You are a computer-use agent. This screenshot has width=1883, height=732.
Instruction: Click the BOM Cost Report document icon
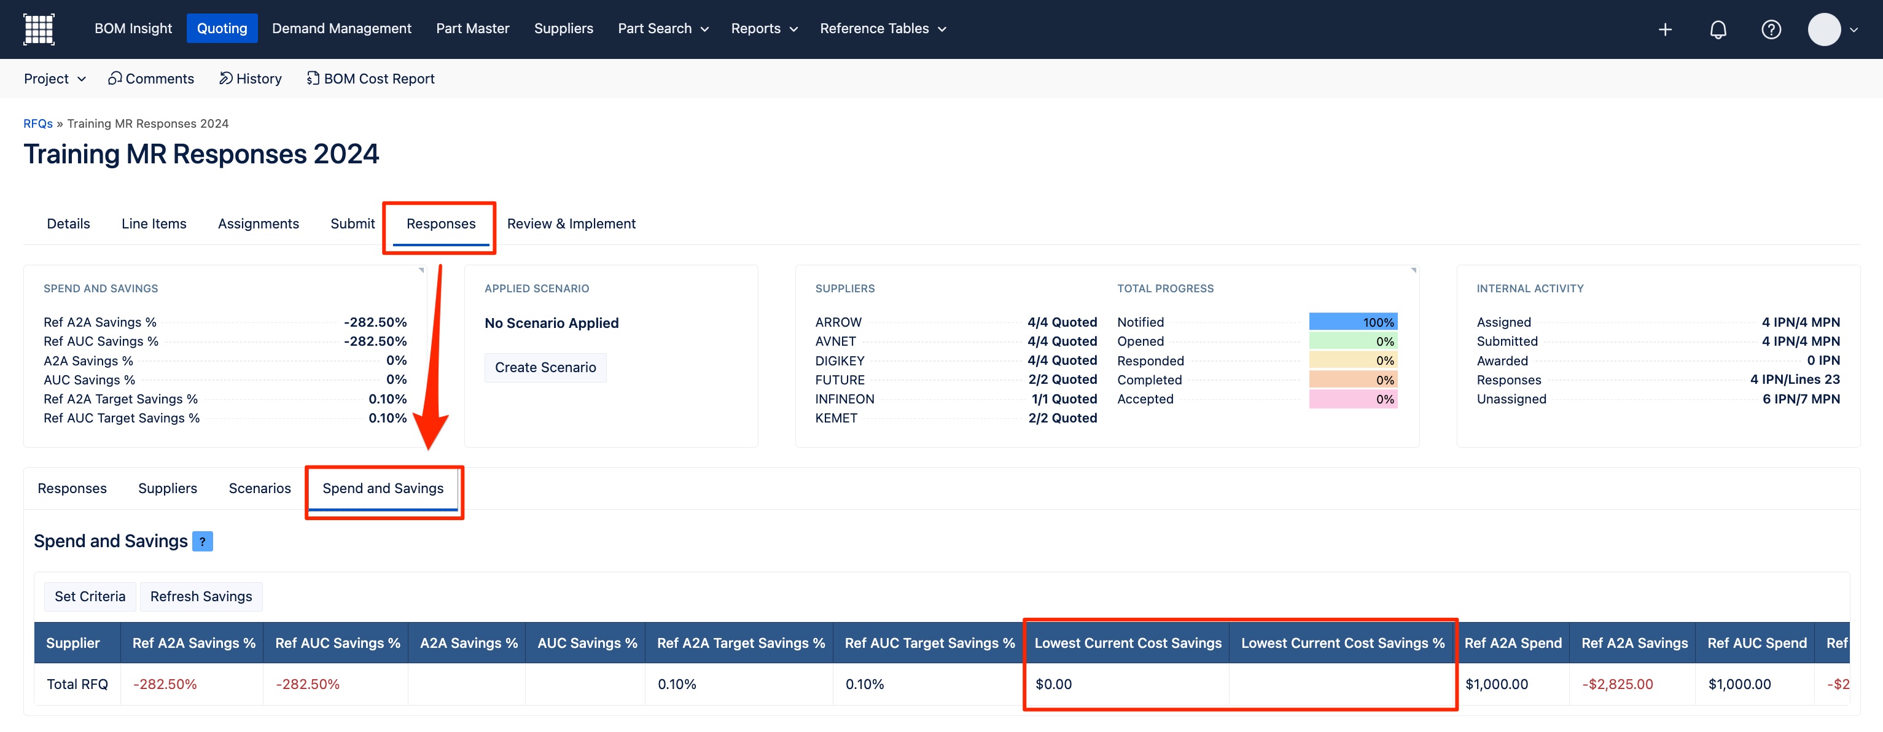click(x=313, y=78)
